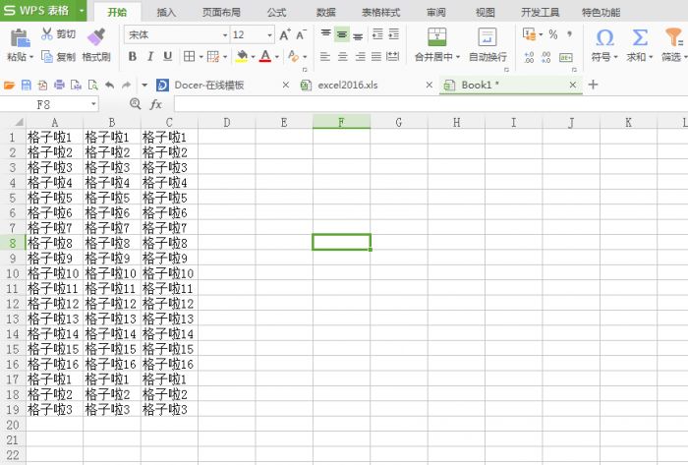Switch to Data (数据) tab

coord(326,12)
